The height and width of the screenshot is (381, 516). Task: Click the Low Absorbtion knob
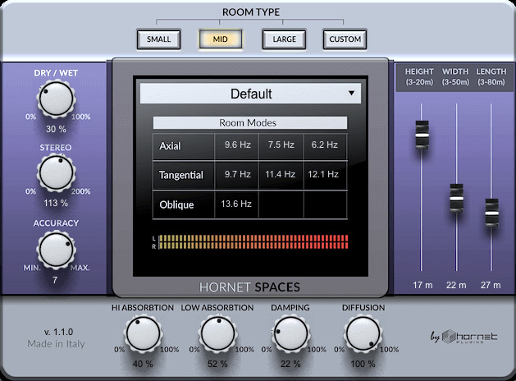[218, 334]
